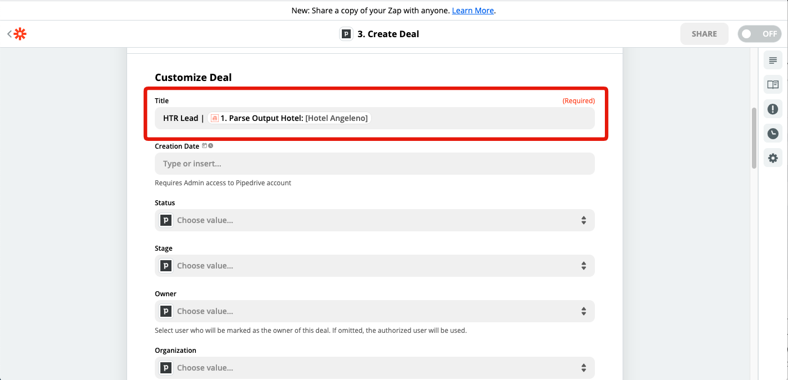Click the SHARE button
Image resolution: width=788 pixels, height=380 pixels.
pyautogui.click(x=704, y=34)
